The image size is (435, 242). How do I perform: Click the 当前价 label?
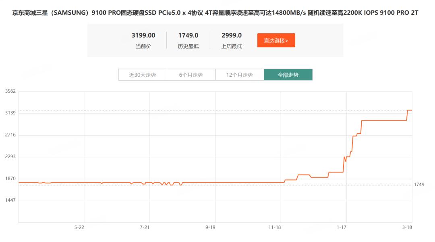(x=143, y=46)
